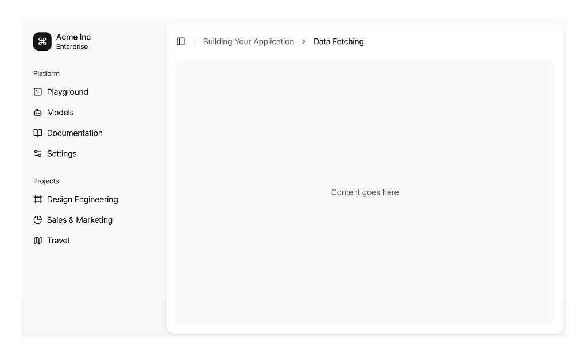Screen dimensions: 588x356
Task: Open the Documentation label in sidebar
Action: pos(75,133)
